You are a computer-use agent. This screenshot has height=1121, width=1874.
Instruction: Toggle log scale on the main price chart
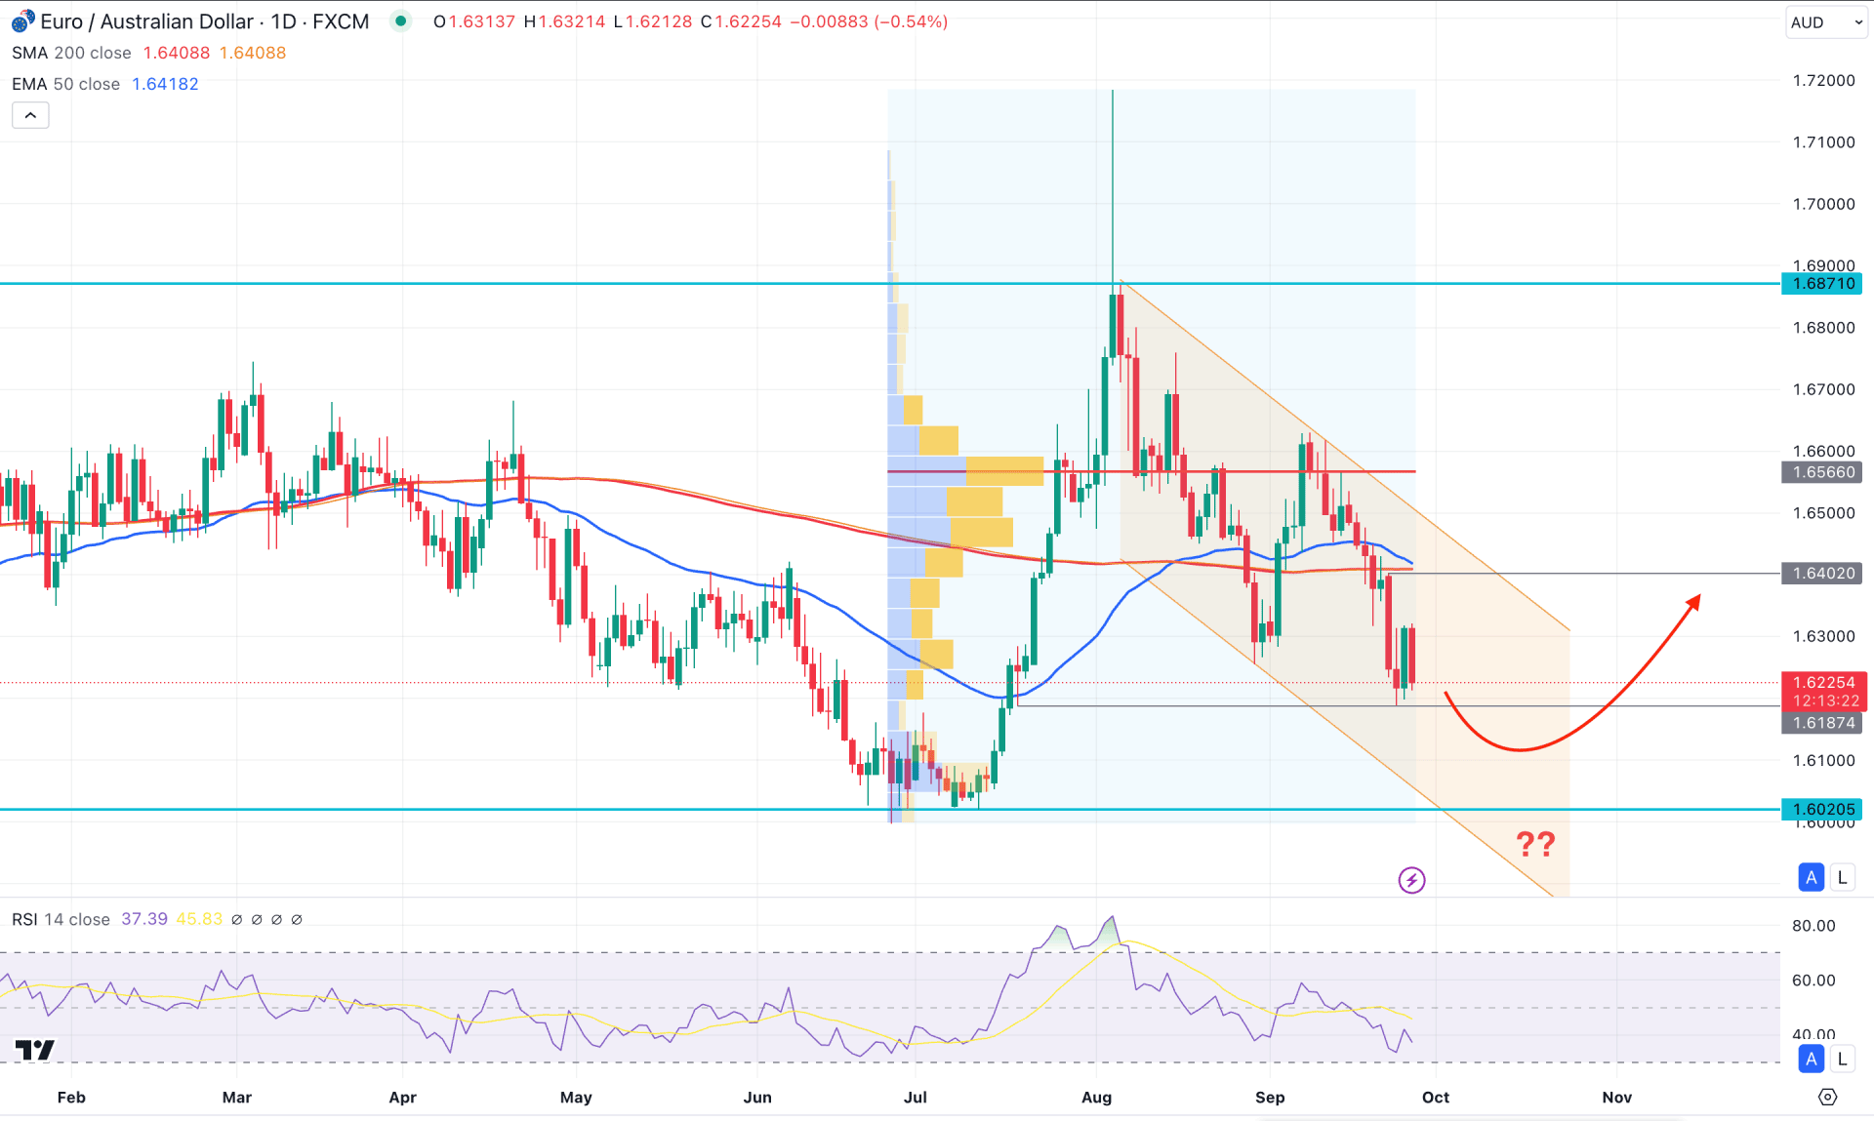pos(1842,877)
